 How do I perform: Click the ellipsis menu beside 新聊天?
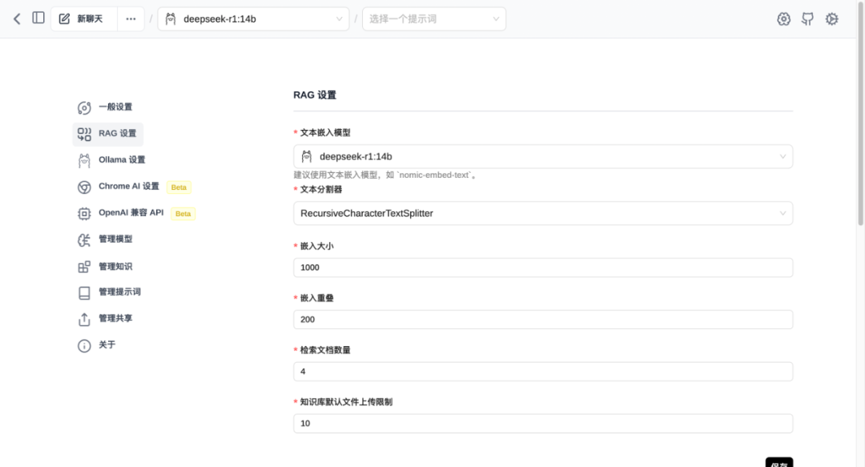point(131,18)
